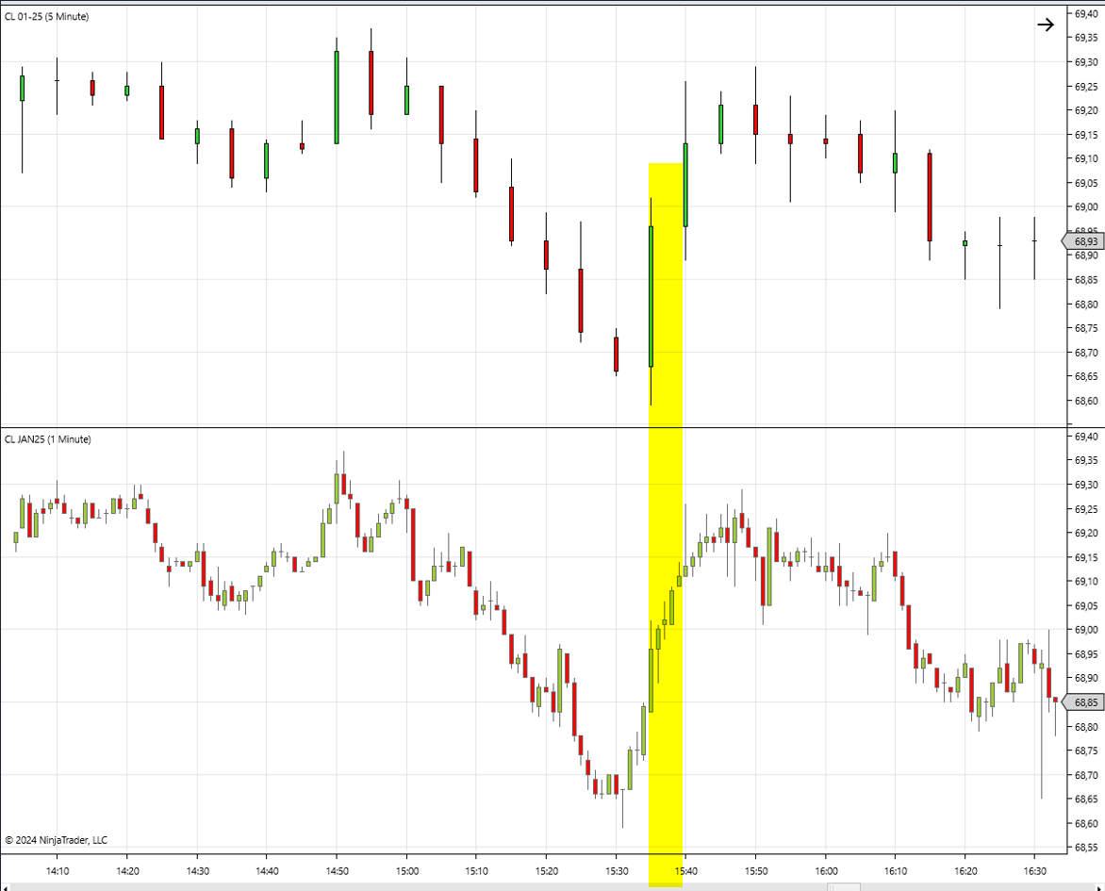
Task: Click the 15:00 time axis label
Action: tap(406, 870)
